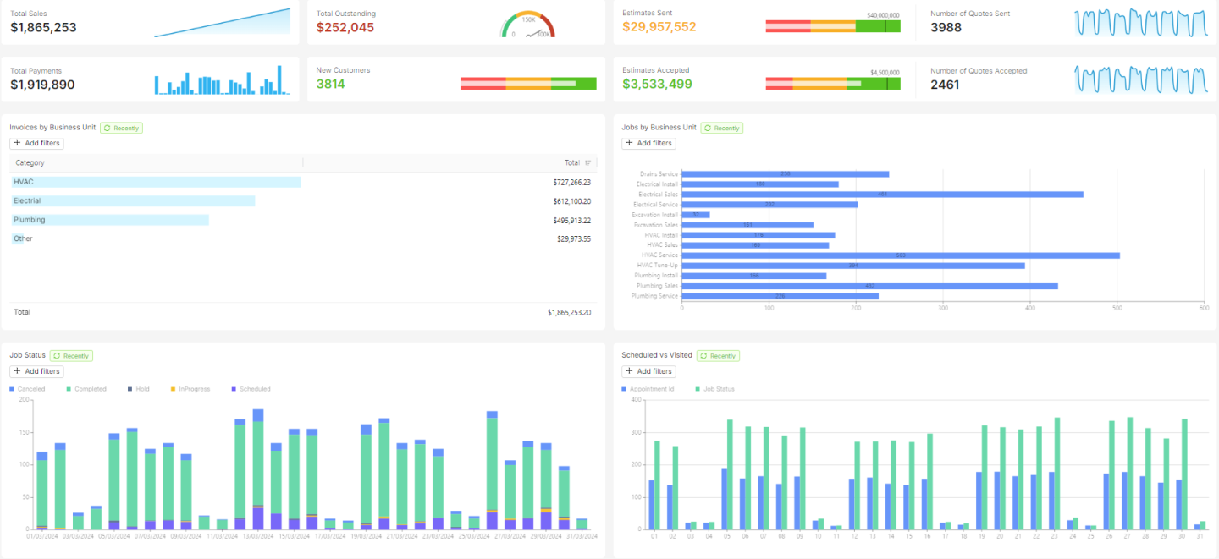Click Recently badge on Invoices by Business Unit
The image size is (1219, 559).
coord(121,128)
